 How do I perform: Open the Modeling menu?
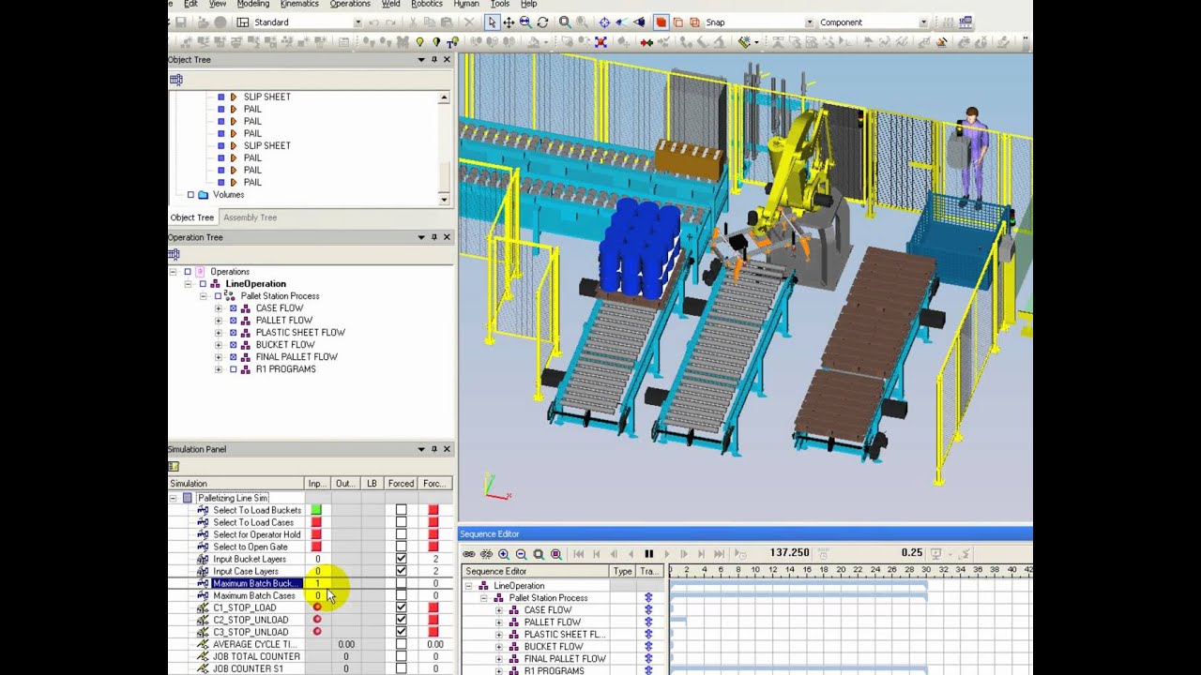[252, 4]
